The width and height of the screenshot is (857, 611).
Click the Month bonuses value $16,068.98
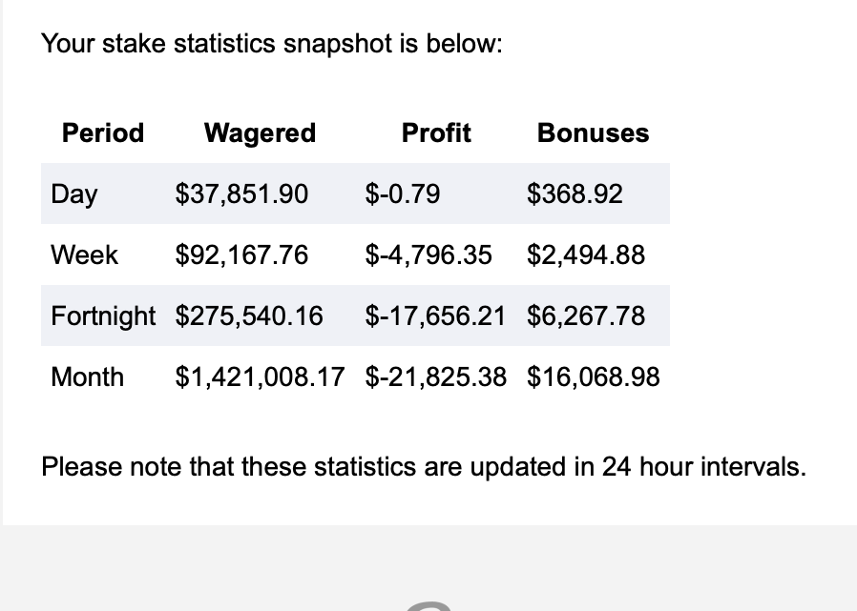point(593,377)
